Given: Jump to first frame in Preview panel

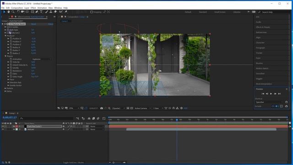Looking at the screenshot, I should [x=263, y=93].
